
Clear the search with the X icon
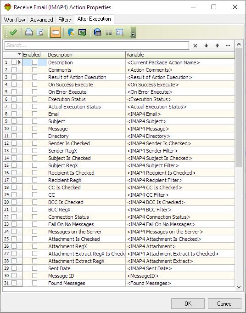195,46
